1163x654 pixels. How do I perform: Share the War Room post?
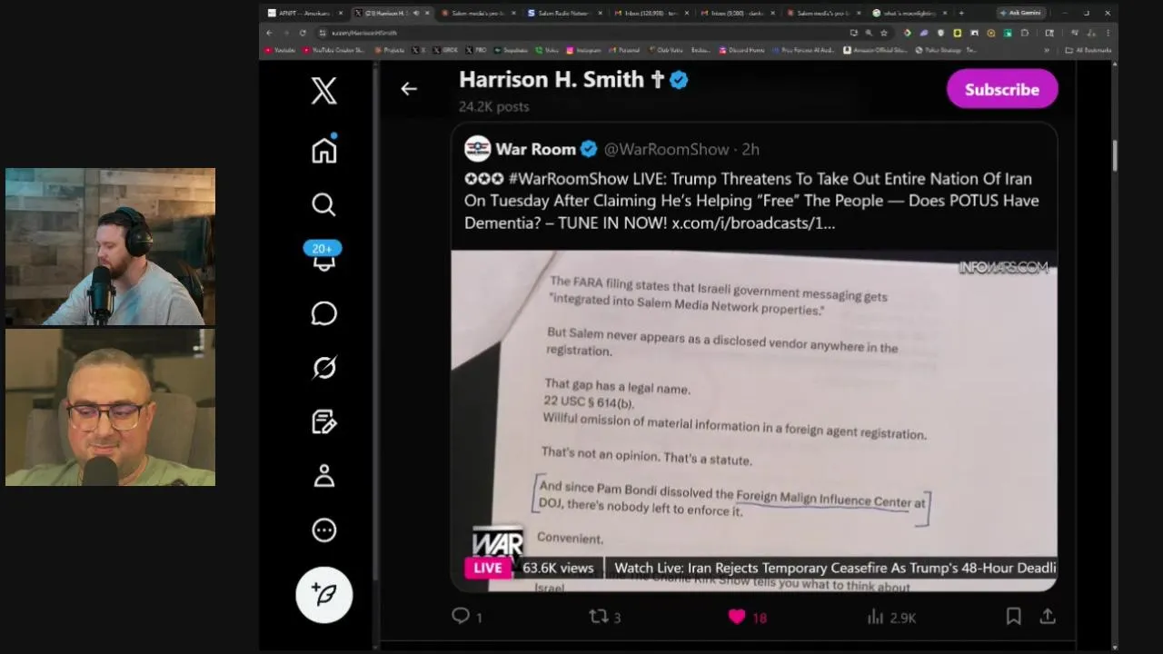(1048, 617)
